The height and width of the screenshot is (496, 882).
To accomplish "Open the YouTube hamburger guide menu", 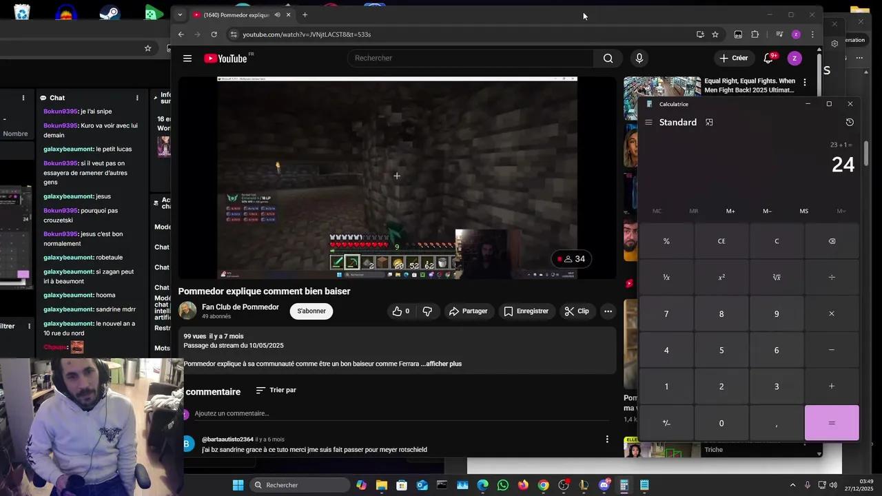I will coord(187,59).
